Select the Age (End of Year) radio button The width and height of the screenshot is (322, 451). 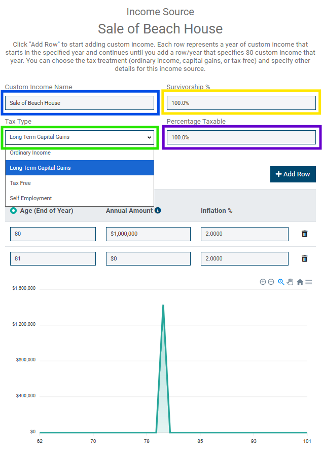click(x=13, y=211)
